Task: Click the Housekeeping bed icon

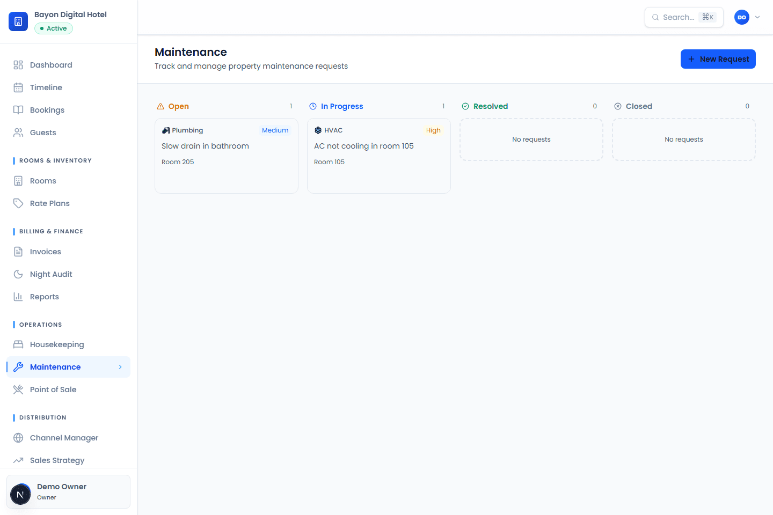Action: click(x=18, y=344)
